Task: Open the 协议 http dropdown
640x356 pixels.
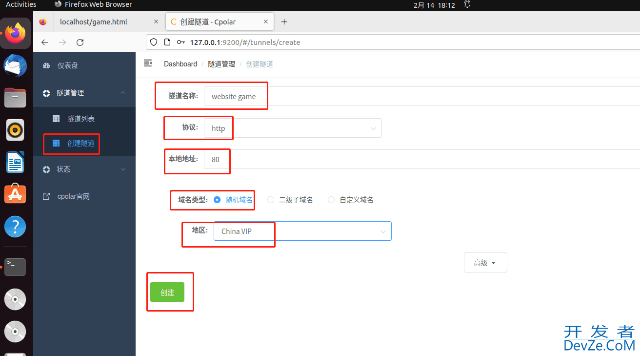Action: (x=293, y=128)
